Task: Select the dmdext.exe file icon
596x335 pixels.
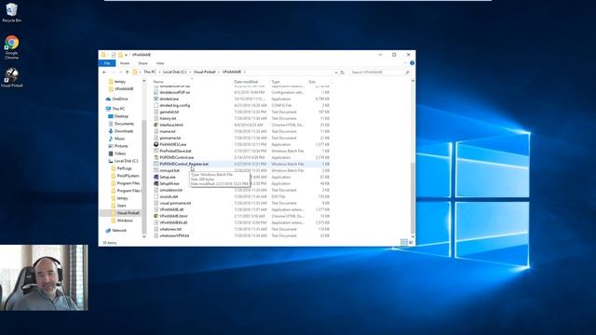Action: pos(156,99)
